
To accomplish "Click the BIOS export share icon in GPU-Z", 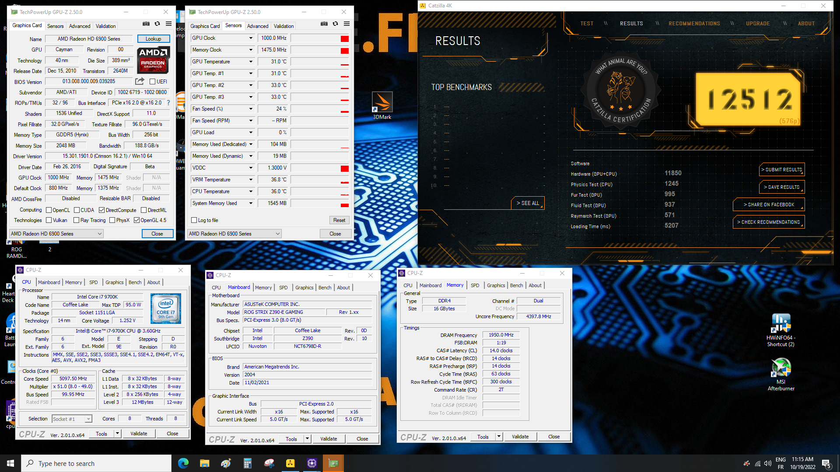I will tap(140, 81).
